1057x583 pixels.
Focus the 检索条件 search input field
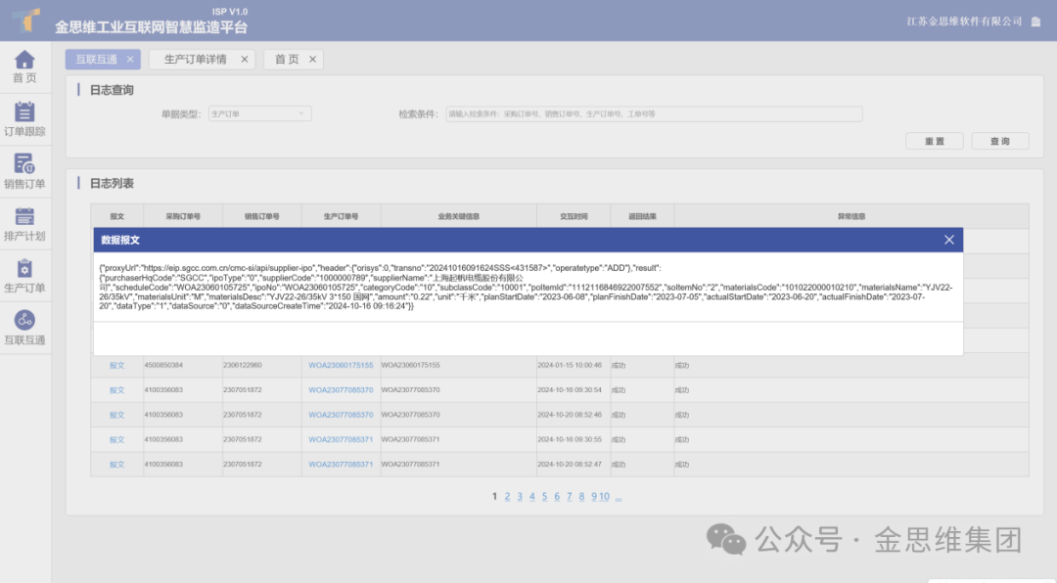pyautogui.click(x=654, y=114)
